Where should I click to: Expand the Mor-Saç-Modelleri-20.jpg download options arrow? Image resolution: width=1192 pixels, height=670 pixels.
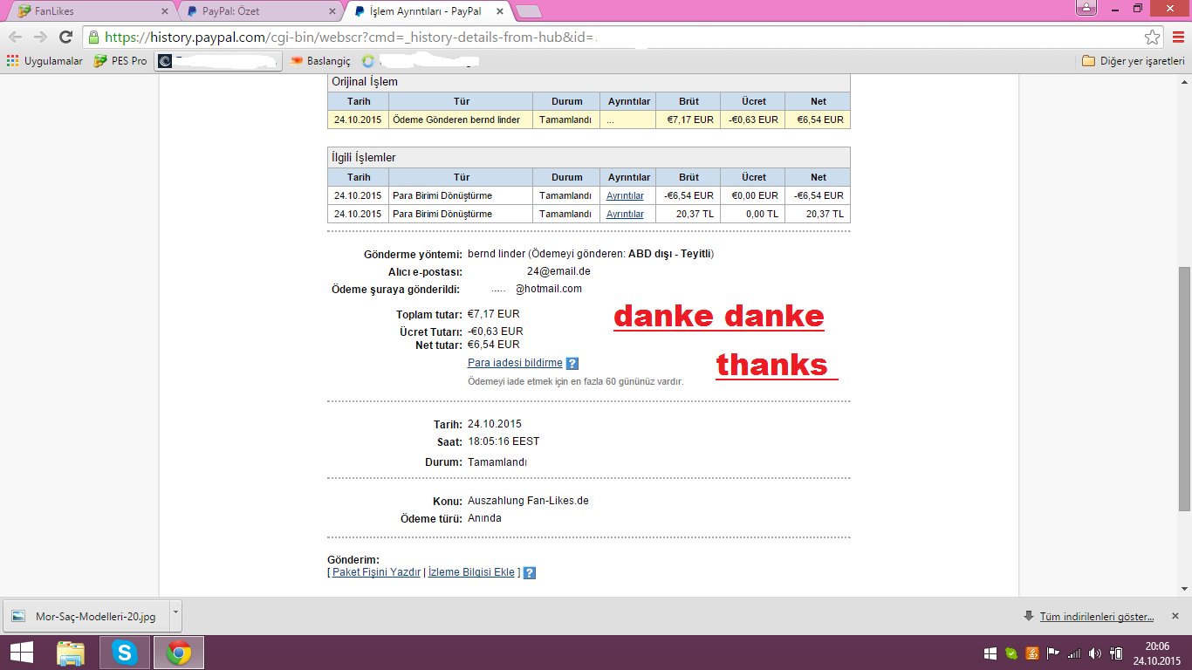pyautogui.click(x=175, y=613)
